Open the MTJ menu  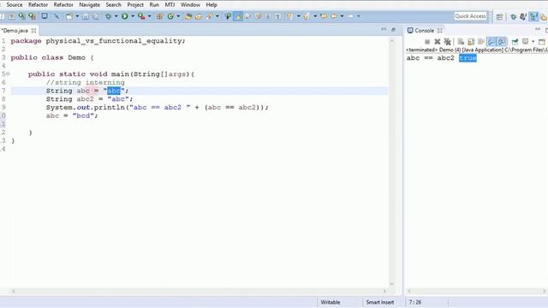coord(170,5)
